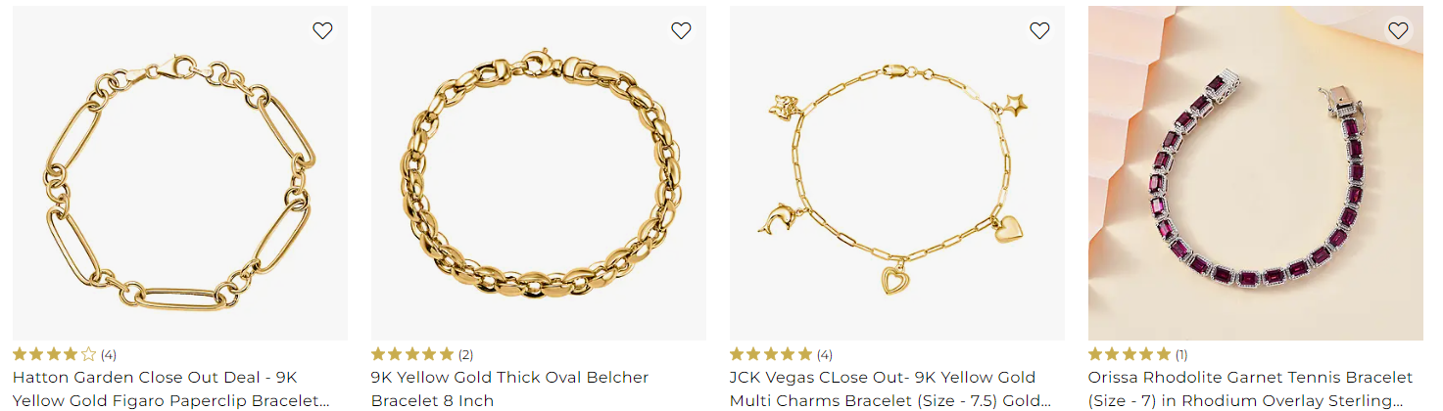Image resolution: width=1443 pixels, height=411 pixels.
Task: View the gold Multi Charms Bracelet image
Action: point(897,173)
